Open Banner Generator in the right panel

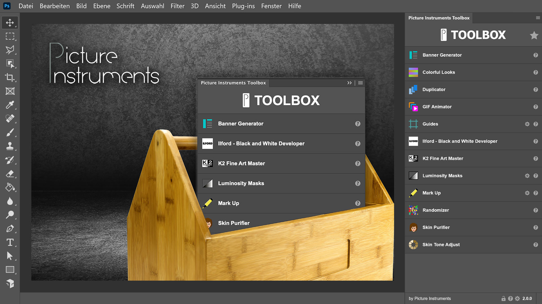[473, 55]
